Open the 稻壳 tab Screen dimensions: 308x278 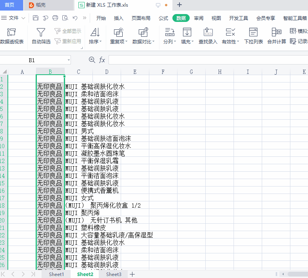[x=48, y=5]
